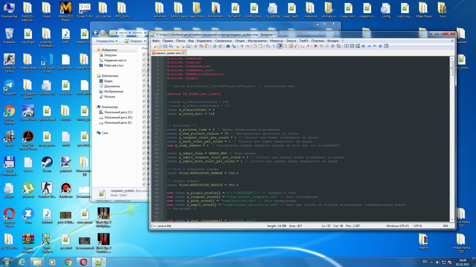
Task: Click the Открыть button in Explorer
Action: pos(136,41)
